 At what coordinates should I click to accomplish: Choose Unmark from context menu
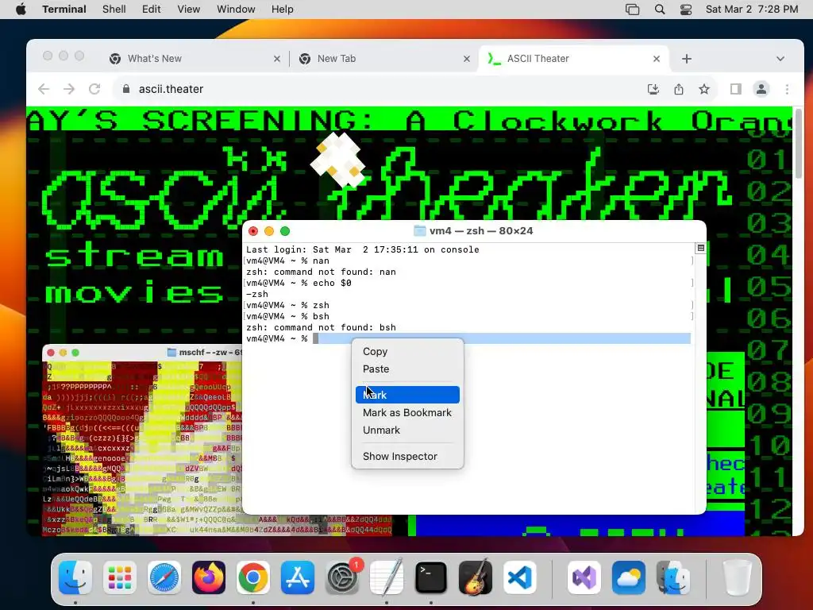coord(407,430)
